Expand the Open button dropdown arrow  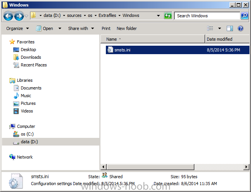coord(60,28)
